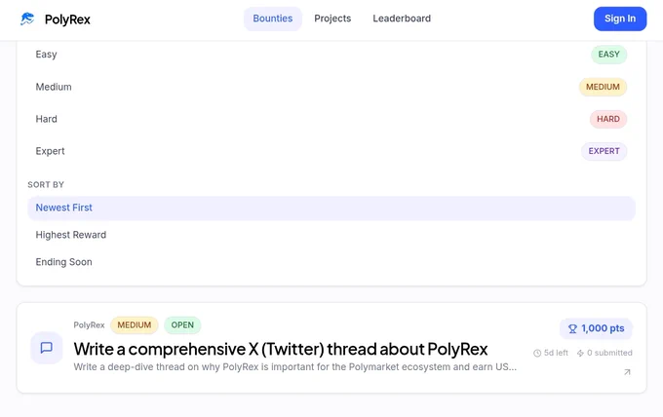Filter bounties by Hard difficulty

331,119
